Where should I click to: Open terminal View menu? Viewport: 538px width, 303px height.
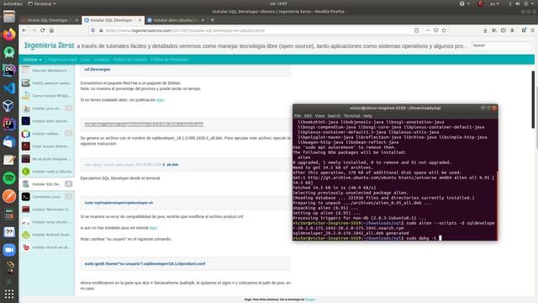[319, 116]
